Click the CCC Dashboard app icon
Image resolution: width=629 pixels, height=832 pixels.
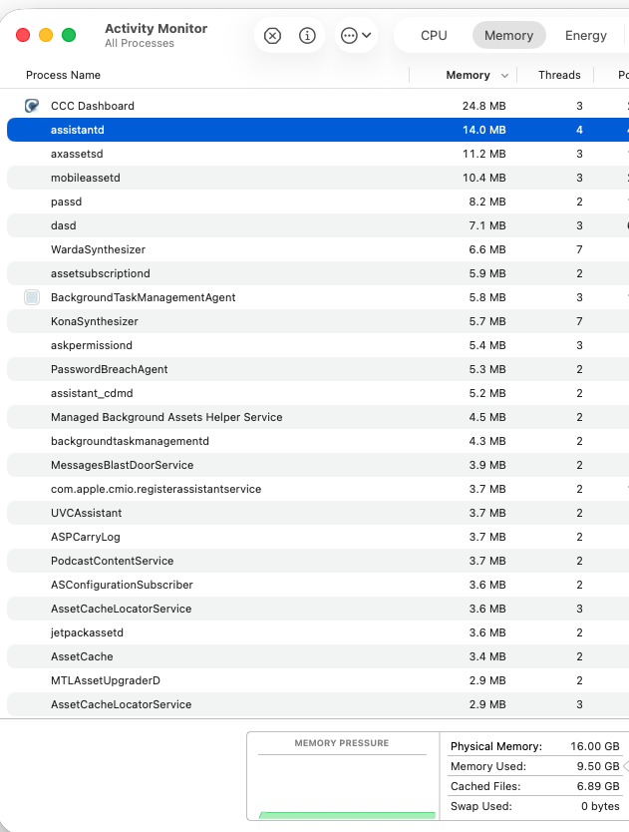click(x=32, y=106)
